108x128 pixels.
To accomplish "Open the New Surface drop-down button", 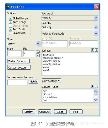I will coord(51,81).
